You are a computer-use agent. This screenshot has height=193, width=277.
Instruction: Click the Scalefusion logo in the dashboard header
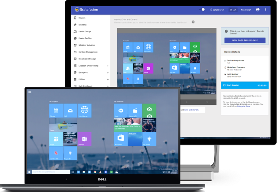pos(87,10)
